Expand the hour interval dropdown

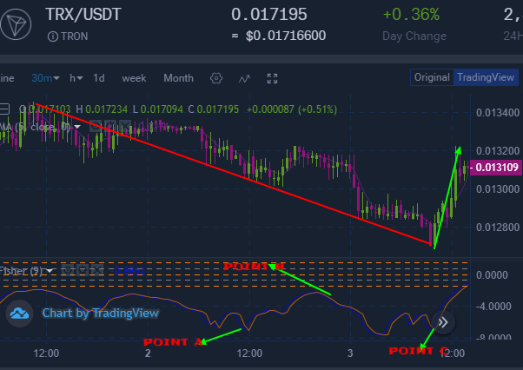[76, 78]
